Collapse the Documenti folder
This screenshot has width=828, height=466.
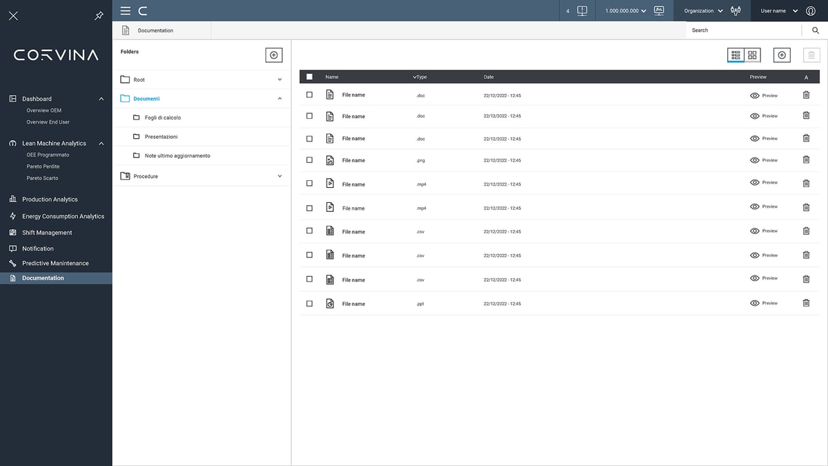[279, 98]
